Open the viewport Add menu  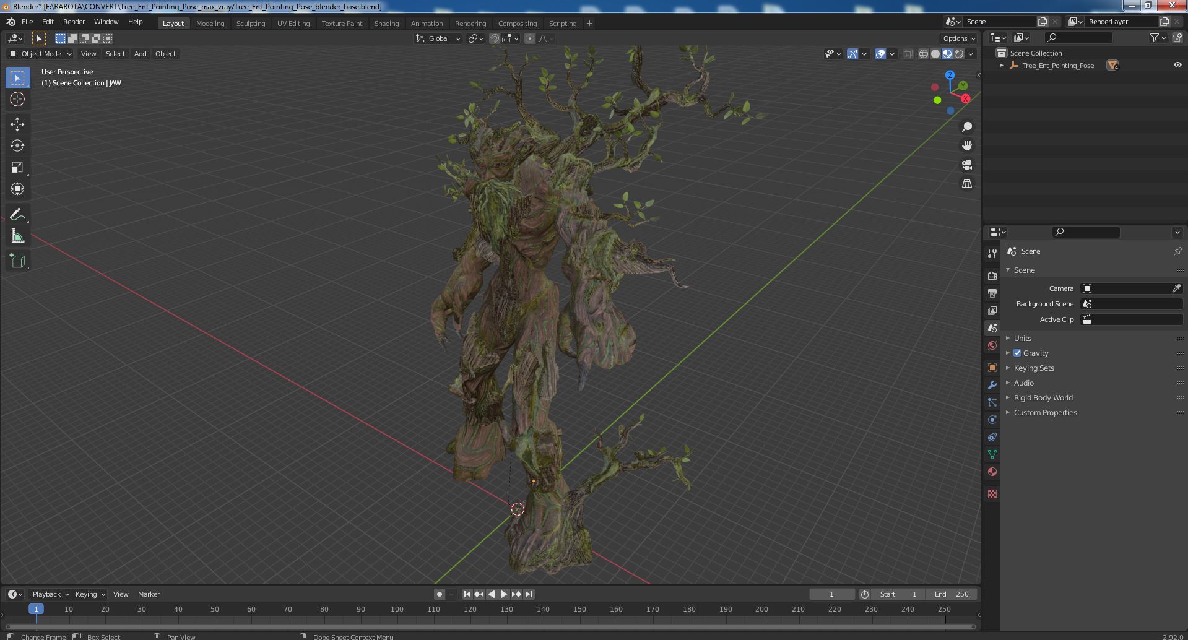[141, 54]
